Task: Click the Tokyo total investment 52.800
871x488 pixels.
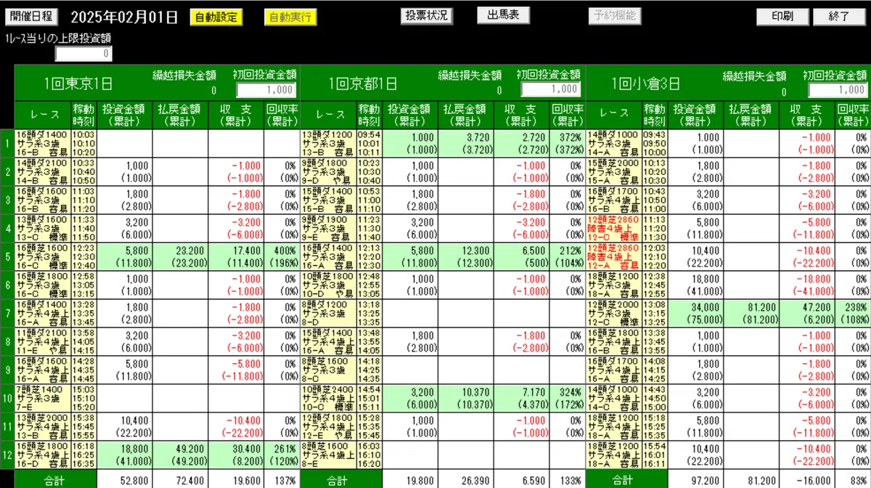Action: point(124,480)
